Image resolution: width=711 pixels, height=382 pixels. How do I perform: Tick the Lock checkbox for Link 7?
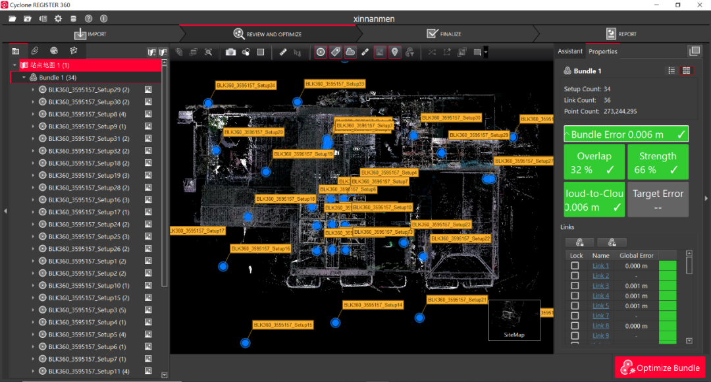click(x=575, y=315)
